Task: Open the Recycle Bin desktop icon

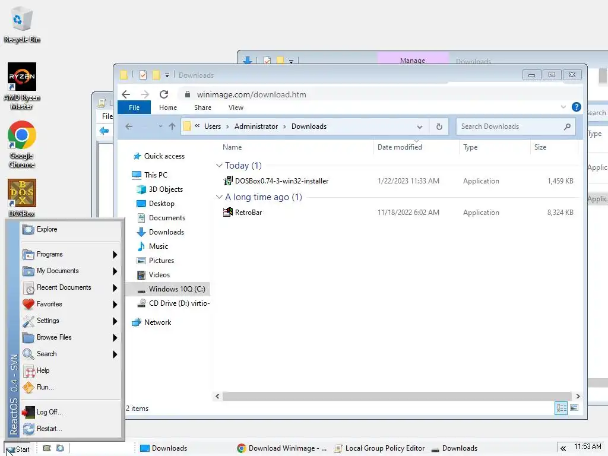Action: click(x=22, y=25)
